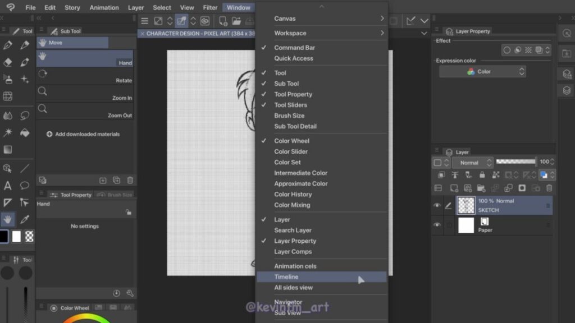Click the Lock Layer icon
575x323 pixels.
[482, 175]
